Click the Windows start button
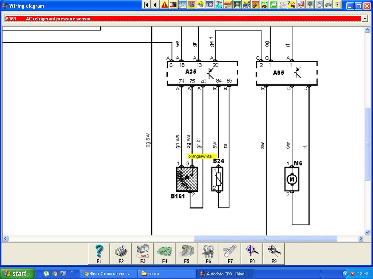Viewport: 373px width, 279px height. (18, 274)
